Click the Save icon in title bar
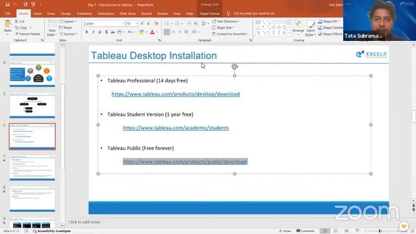The height and width of the screenshot is (234, 416). [7, 5]
